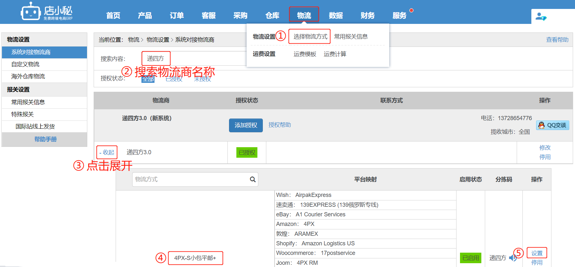Filter by 未授权 status

[202, 79]
